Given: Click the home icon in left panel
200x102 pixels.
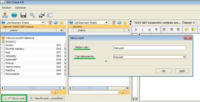Looking at the screenshot, I should coord(50,22).
